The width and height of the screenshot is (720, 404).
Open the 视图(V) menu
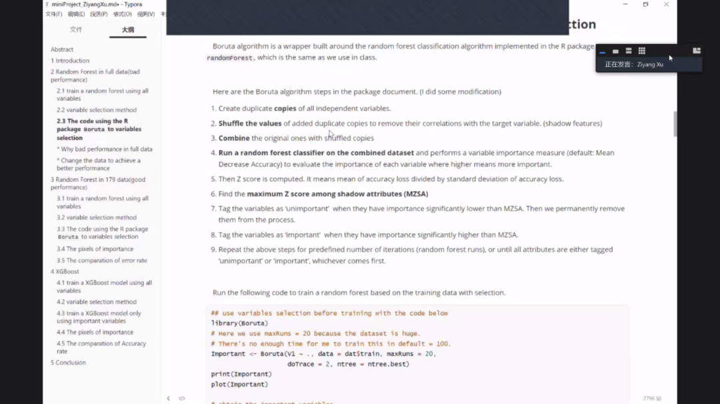(x=145, y=14)
